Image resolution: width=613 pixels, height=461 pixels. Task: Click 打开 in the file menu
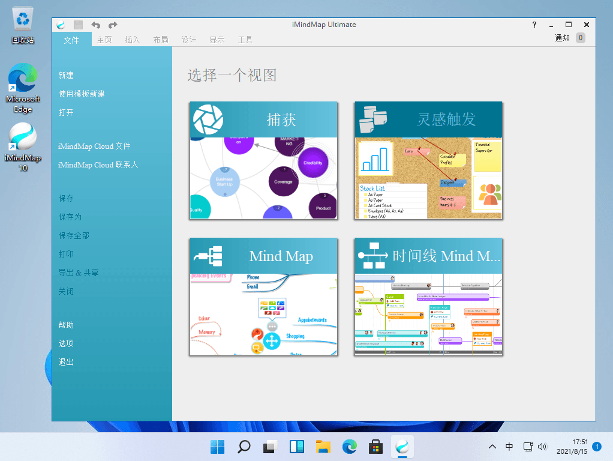[66, 112]
